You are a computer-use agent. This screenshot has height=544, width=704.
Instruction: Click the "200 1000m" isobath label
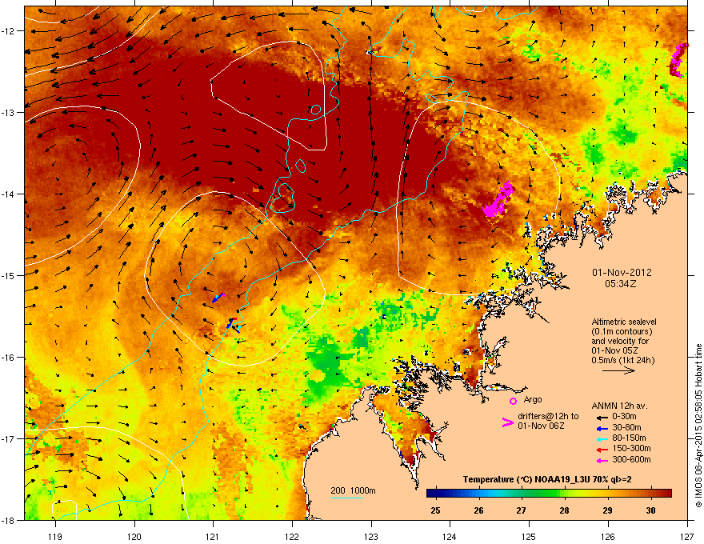(x=353, y=490)
